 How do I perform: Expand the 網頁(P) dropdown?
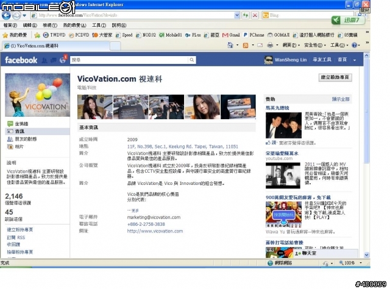coord(291,45)
